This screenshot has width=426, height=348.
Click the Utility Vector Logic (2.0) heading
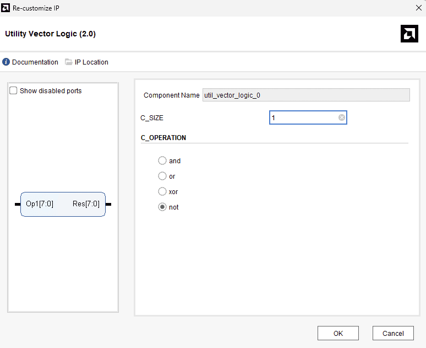[50, 34]
